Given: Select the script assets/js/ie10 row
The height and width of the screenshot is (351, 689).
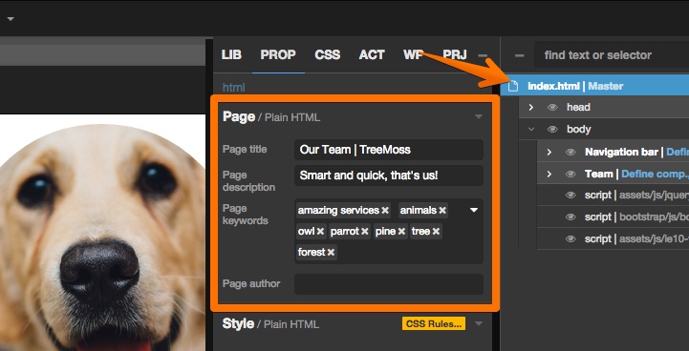Looking at the screenshot, I should pyautogui.click(x=613, y=239).
